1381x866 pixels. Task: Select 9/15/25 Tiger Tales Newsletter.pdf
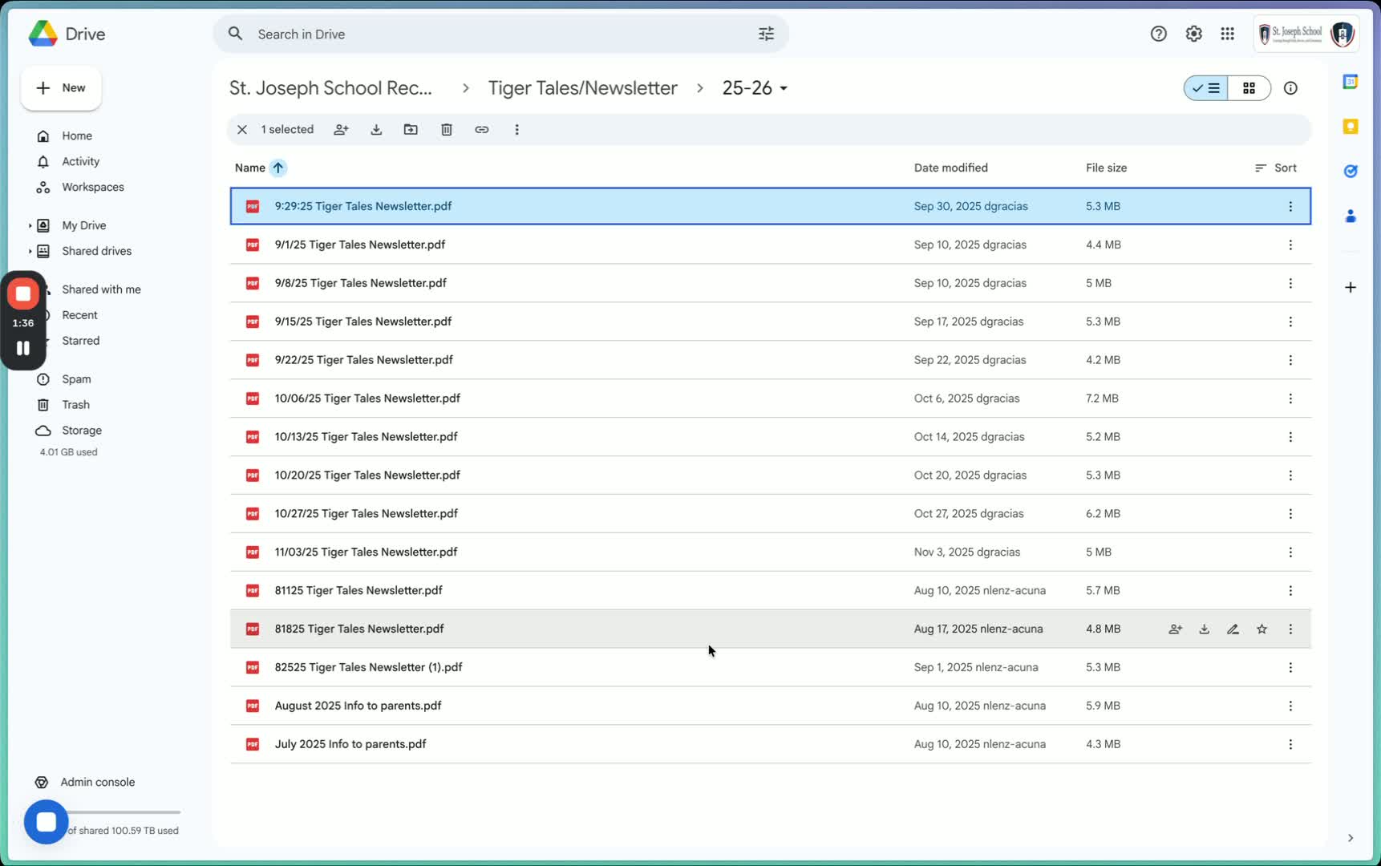click(770, 322)
